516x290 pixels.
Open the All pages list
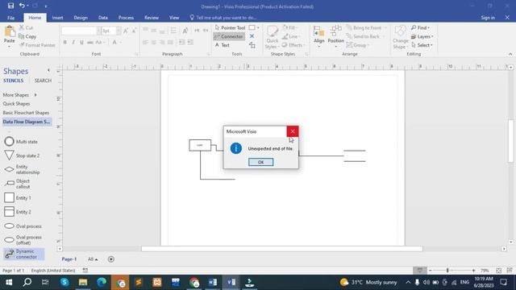pyautogui.click(x=93, y=259)
